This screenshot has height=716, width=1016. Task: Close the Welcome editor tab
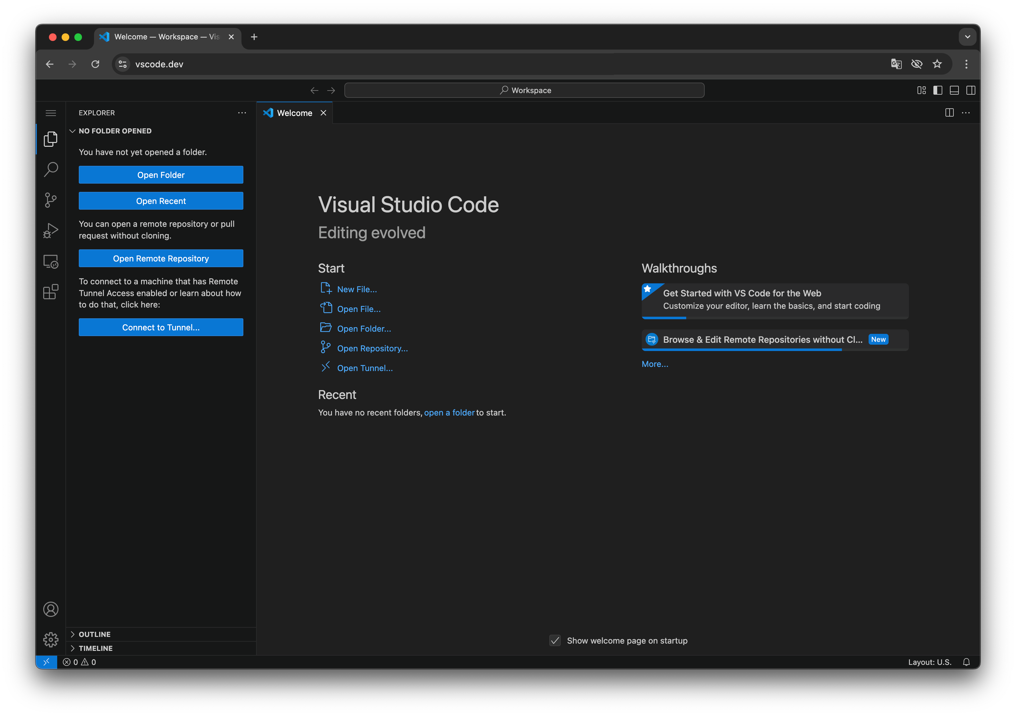click(x=323, y=113)
